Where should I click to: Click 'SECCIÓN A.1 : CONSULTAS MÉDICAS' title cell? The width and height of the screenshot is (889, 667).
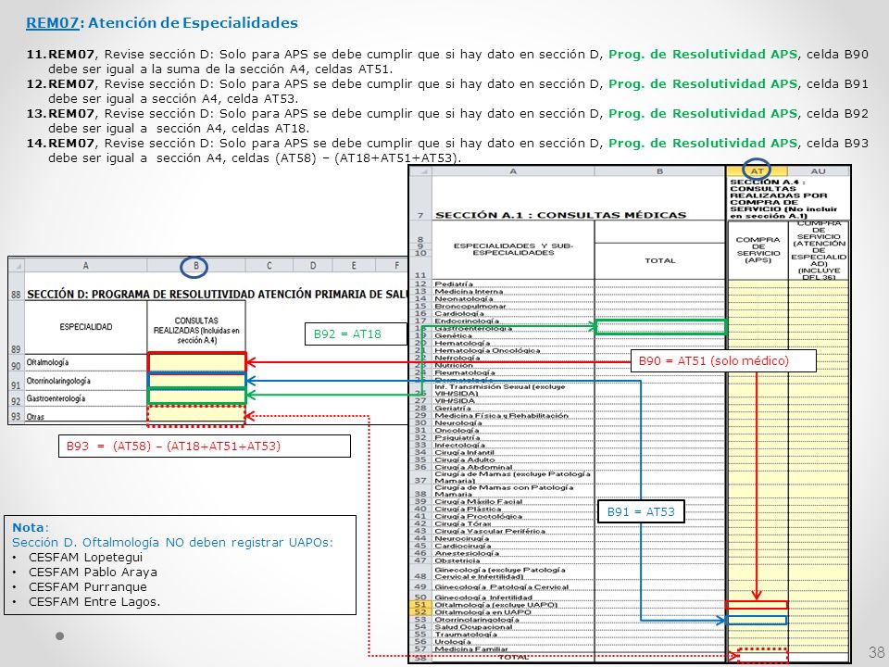561,215
